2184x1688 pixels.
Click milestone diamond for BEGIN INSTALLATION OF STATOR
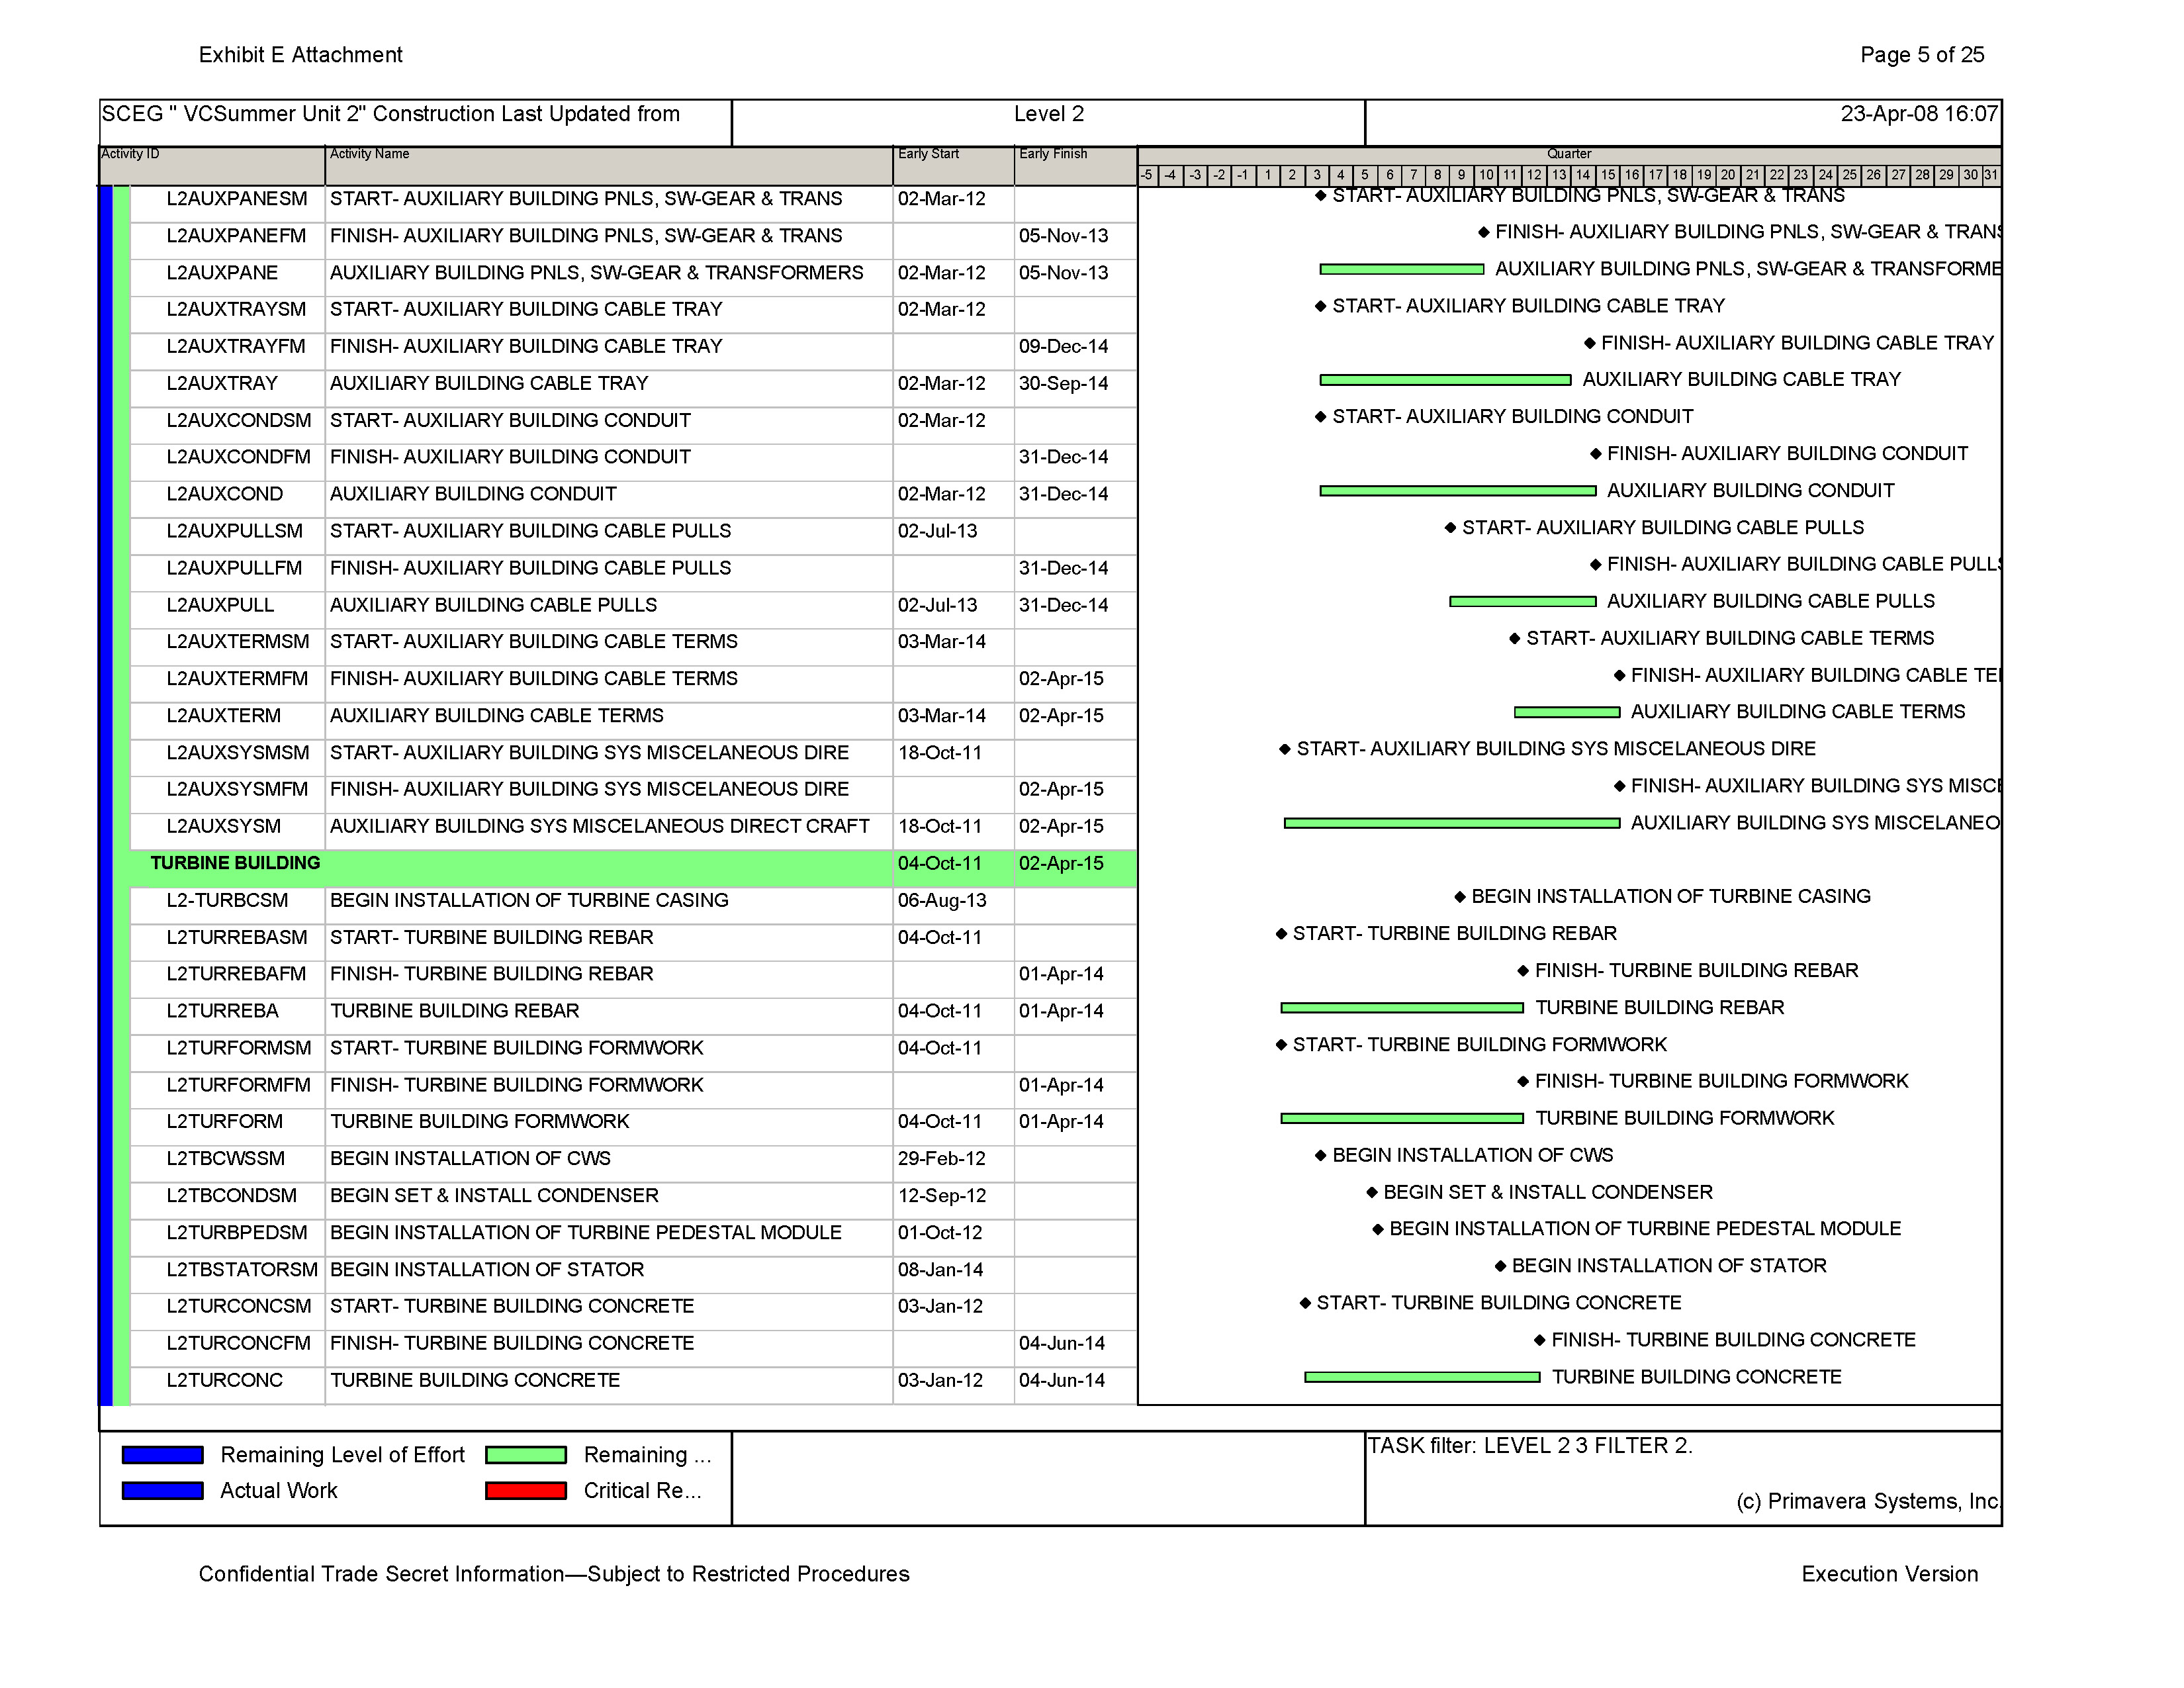[x=1500, y=1266]
